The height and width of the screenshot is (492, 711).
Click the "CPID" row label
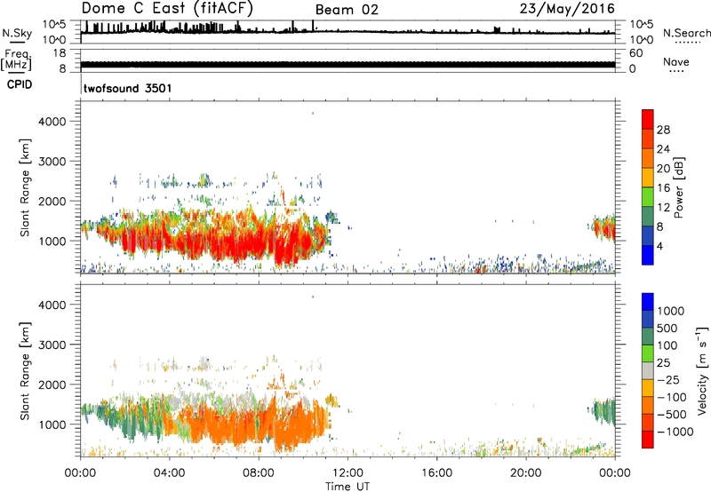[x=20, y=84]
